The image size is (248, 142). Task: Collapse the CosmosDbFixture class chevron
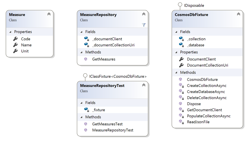[x=239, y=14]
